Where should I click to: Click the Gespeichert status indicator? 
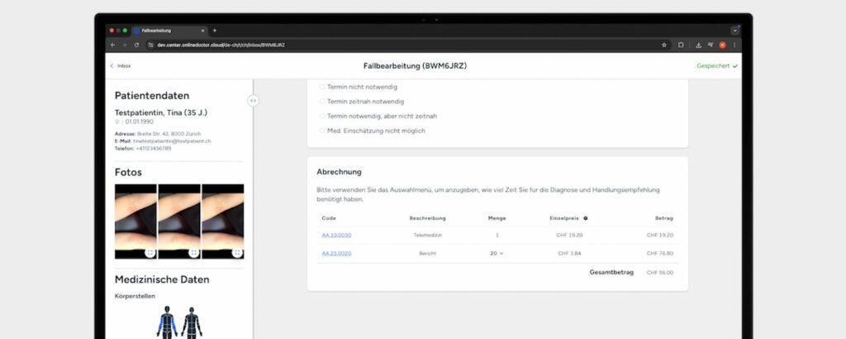pyautogui.click(x=717, y=66)
